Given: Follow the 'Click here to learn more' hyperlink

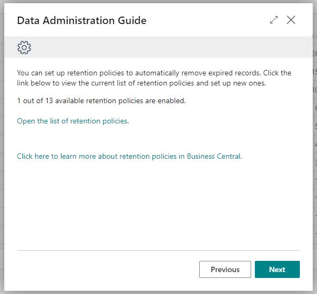Looking at the screenshot, I should [x=130, y=157].
